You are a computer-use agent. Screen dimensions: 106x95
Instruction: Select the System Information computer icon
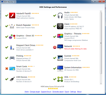60,68
